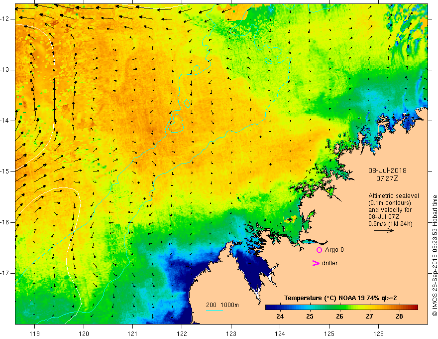Click longitude label 126 on bottom axis
This screenshot has height=339, width=438.
click(x=378, y=334)
